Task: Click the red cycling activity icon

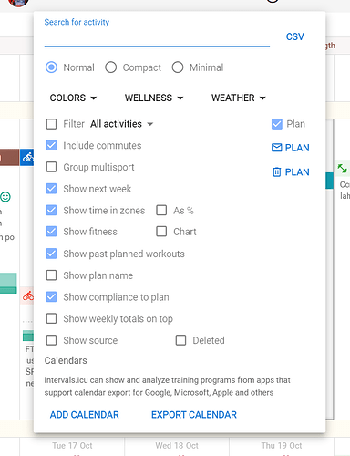Action: tap(28, 295)
